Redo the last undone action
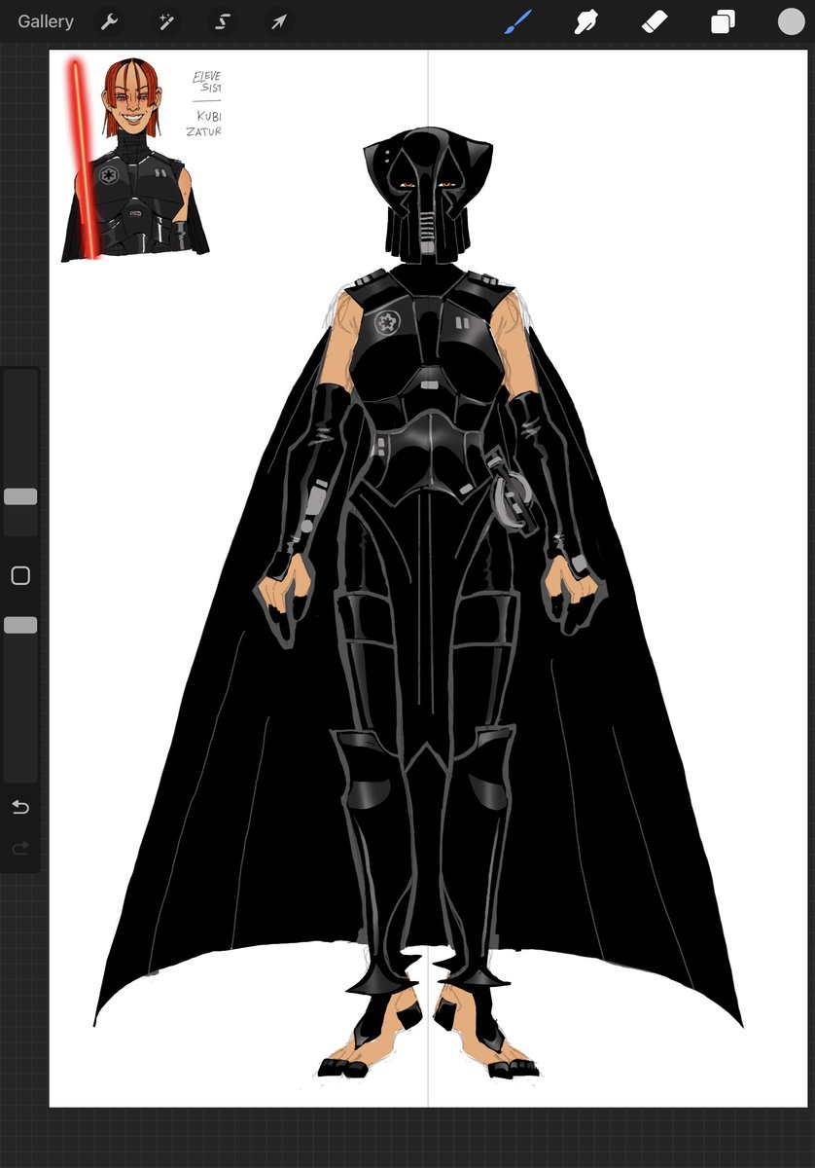Image resolution: width=815 pixels, height=1168 pixels. pyautogui.click(x=20, y=849)
